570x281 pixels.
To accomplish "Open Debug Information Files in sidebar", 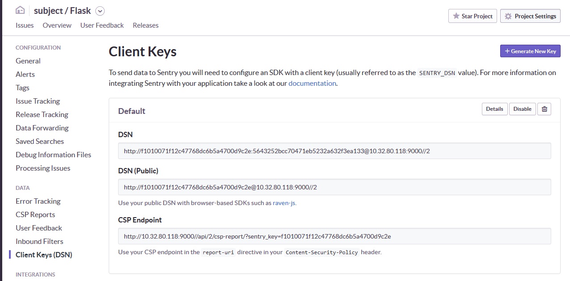I will tap(53, 155).
